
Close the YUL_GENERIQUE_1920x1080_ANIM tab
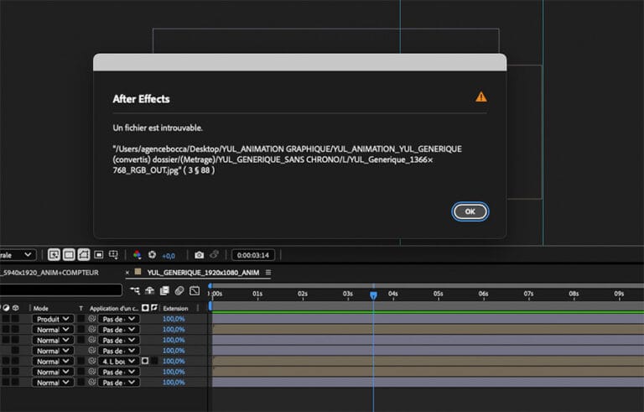tap(127, 273)
